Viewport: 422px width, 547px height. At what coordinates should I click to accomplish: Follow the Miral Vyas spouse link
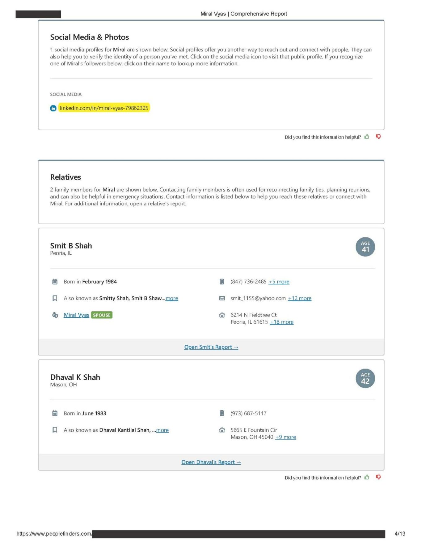pyautogui.click(x=76, y=315)
